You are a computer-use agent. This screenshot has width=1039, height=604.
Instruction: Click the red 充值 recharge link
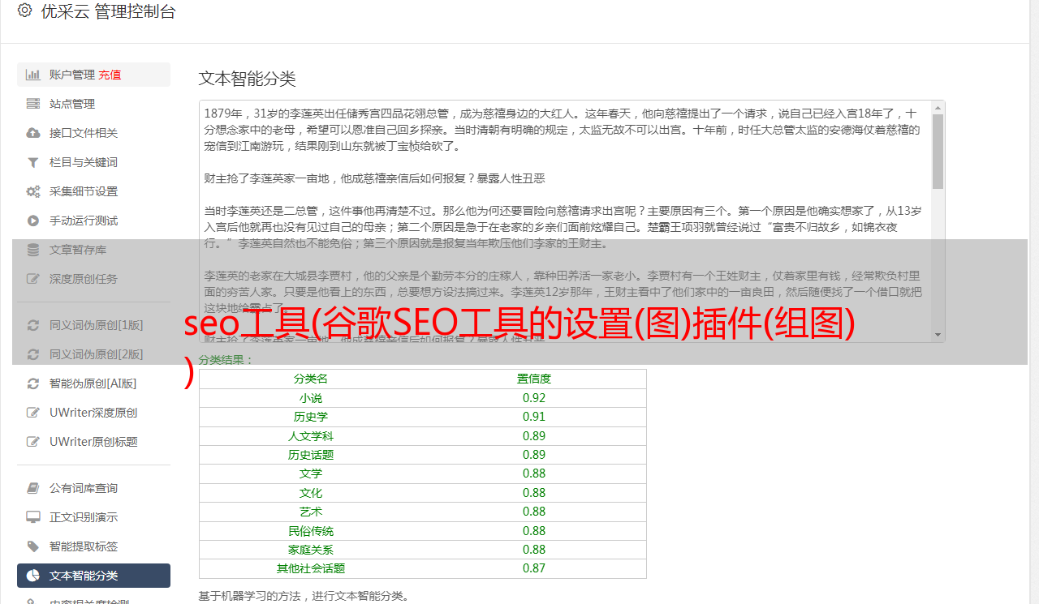coord(110,75)
